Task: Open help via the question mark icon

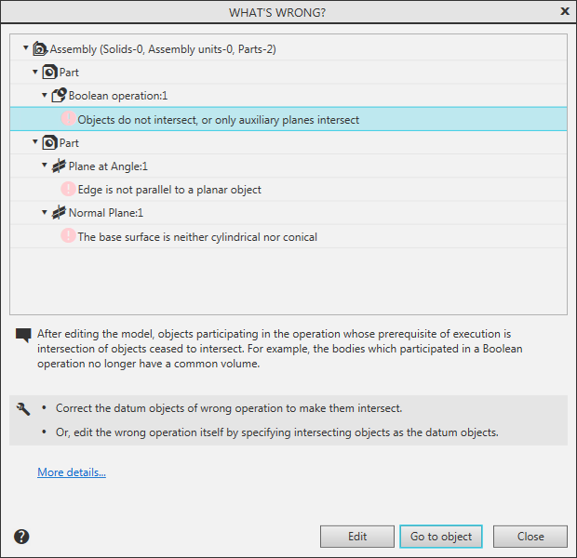Action: (22, 537)
